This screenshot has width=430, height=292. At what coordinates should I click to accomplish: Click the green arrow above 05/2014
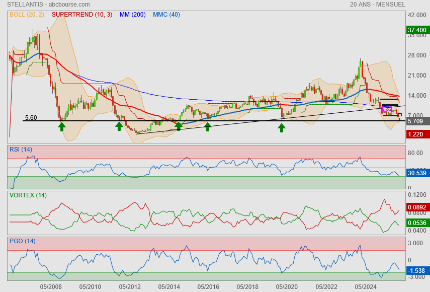(x=179, y=126)
